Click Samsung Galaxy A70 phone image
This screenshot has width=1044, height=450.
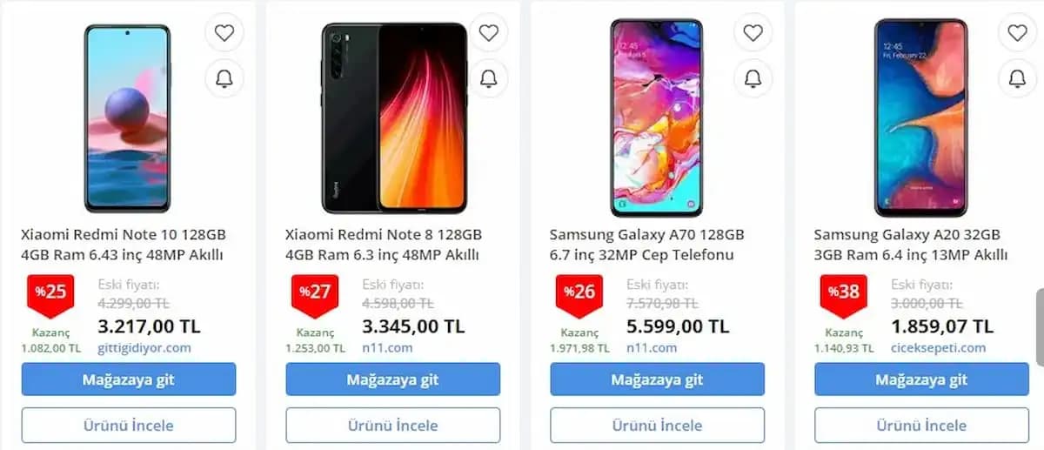click(656, 118)
